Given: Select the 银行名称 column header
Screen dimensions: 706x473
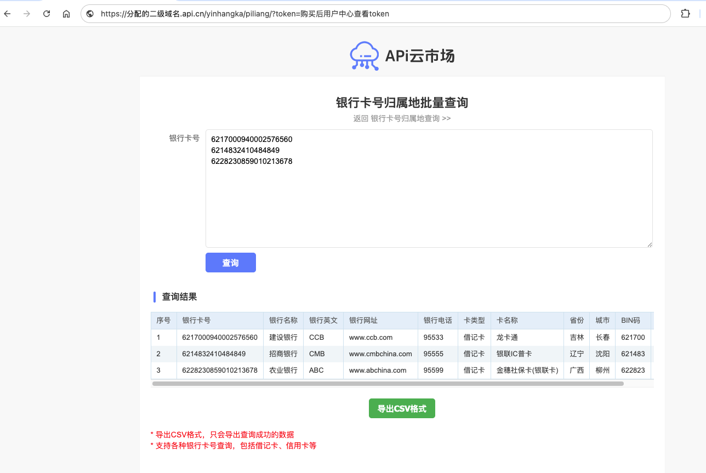Looking at the screenshot, I should [283, 321].
